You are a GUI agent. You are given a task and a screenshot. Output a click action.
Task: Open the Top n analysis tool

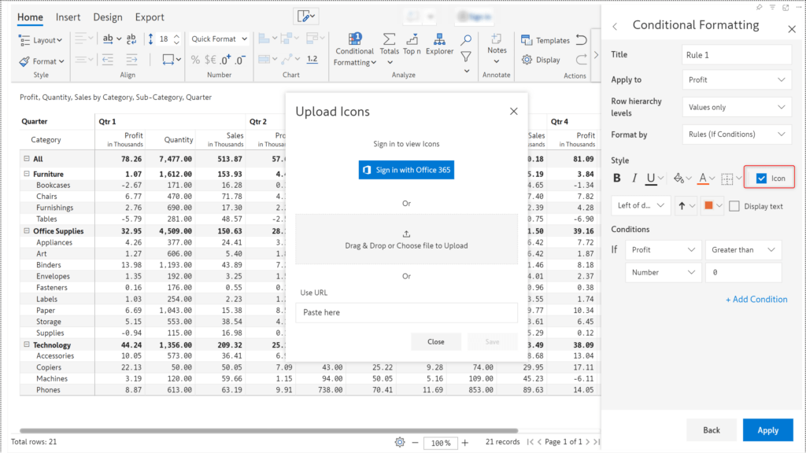pyautogui.click(x=412, y=45)
